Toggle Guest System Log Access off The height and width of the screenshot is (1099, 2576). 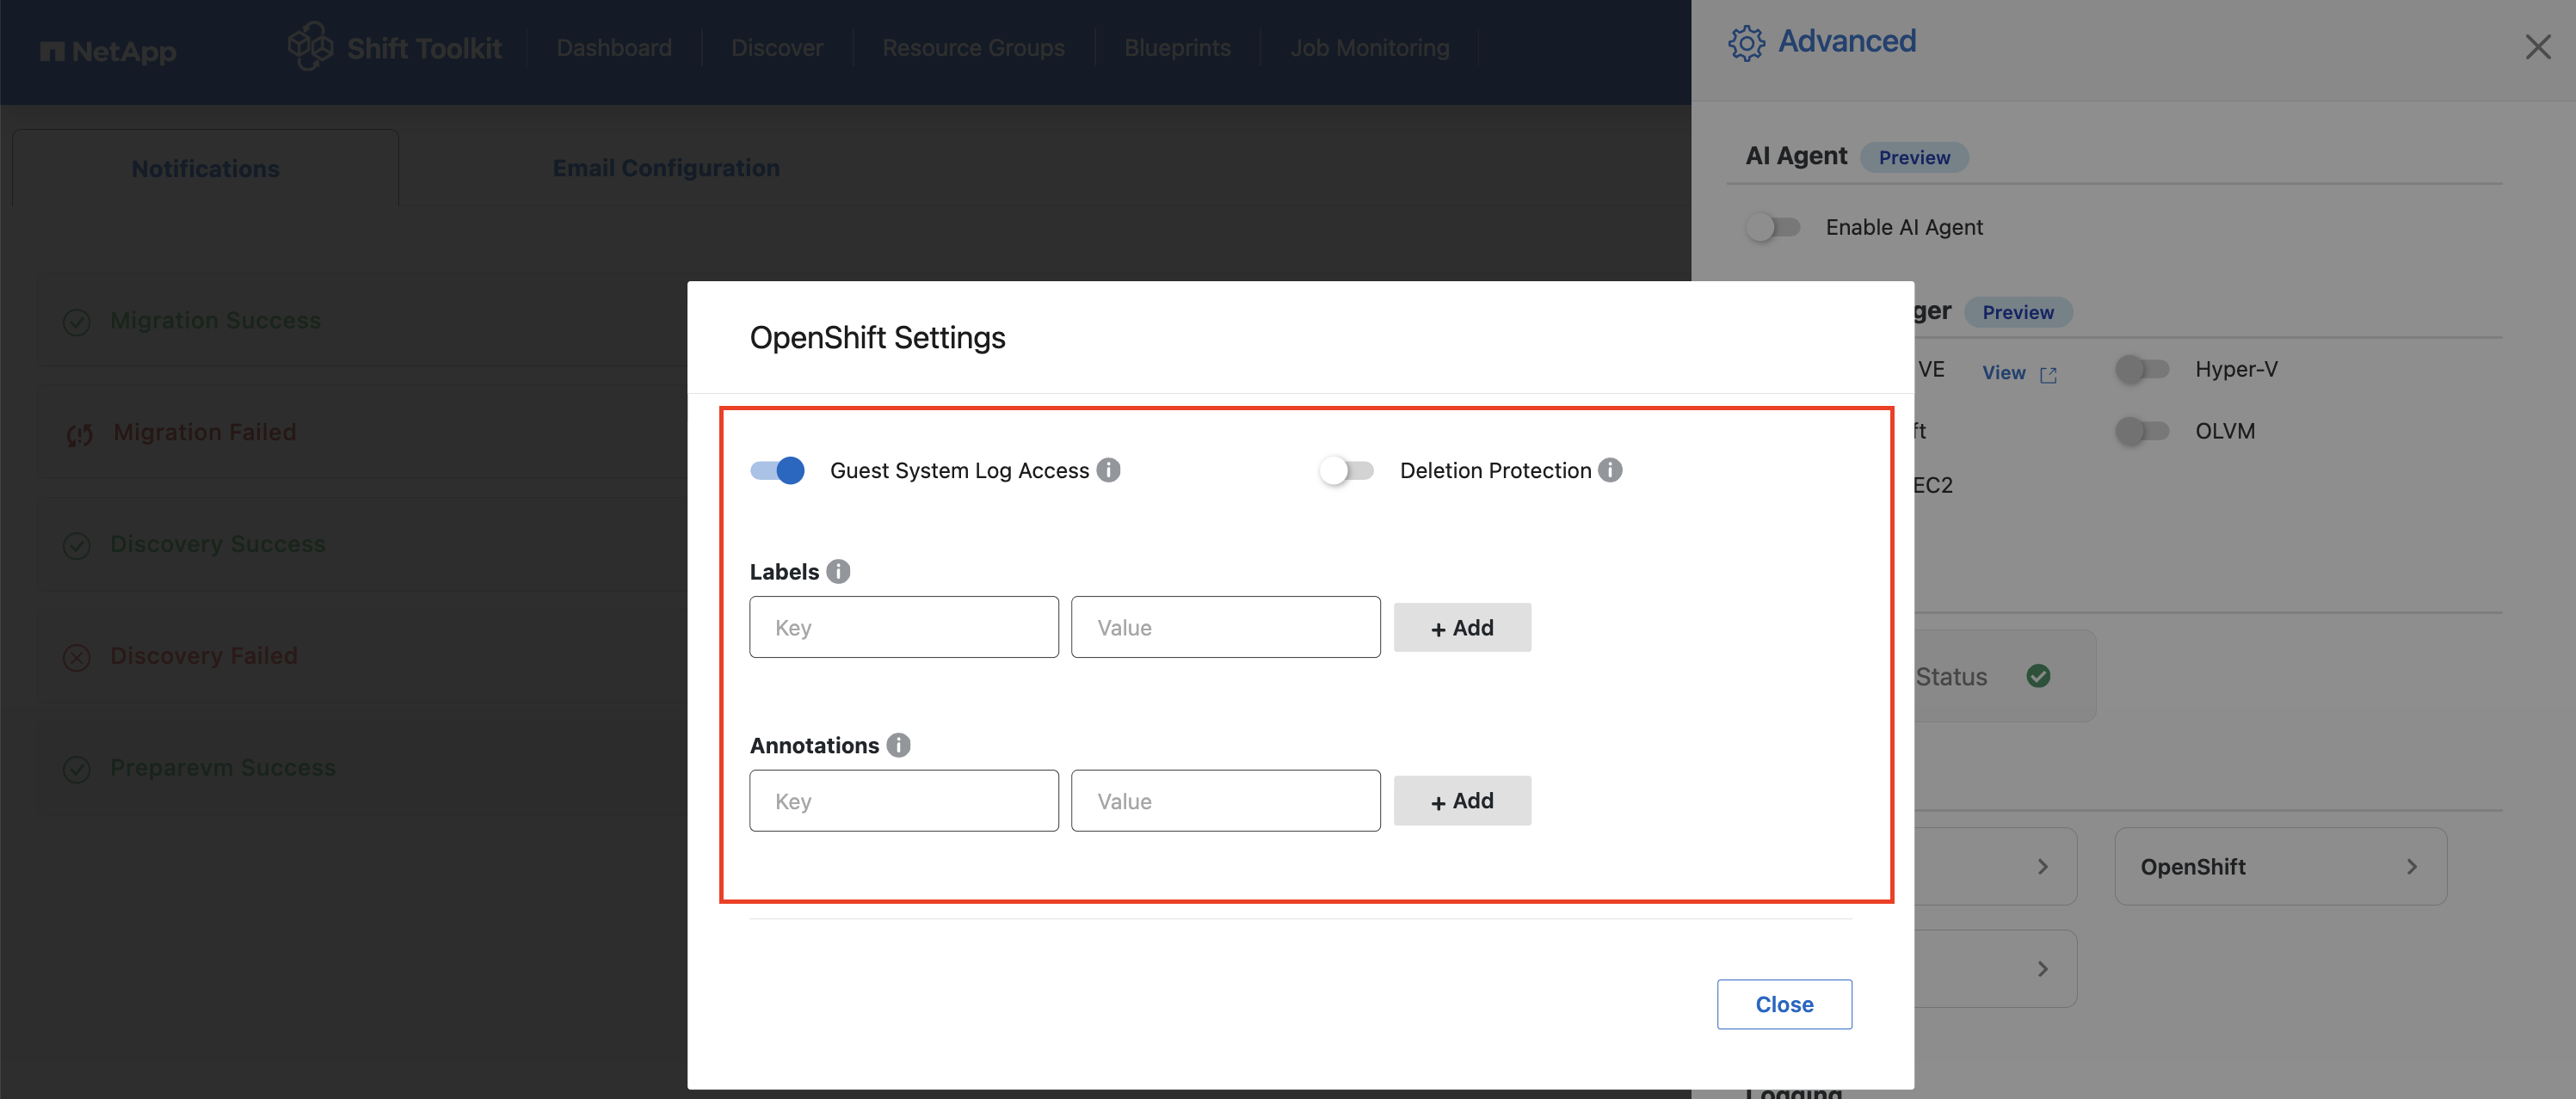coord(777,470)
